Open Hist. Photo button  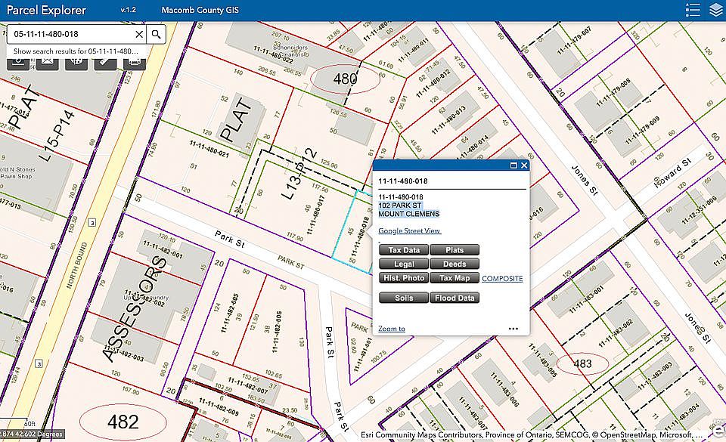(x=404, y=278)
